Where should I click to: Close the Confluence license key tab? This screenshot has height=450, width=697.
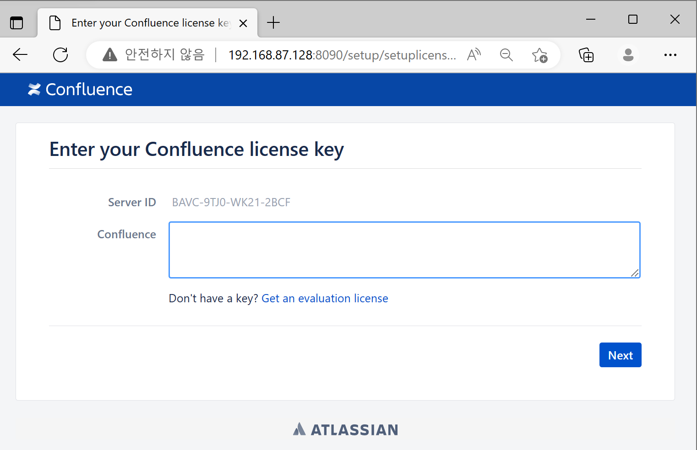point(243,23)
